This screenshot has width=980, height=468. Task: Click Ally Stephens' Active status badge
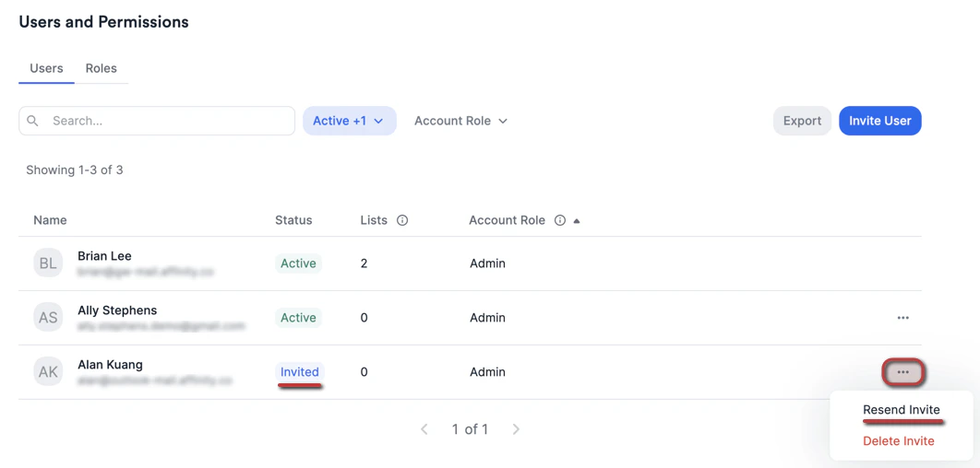coord(298,318)
